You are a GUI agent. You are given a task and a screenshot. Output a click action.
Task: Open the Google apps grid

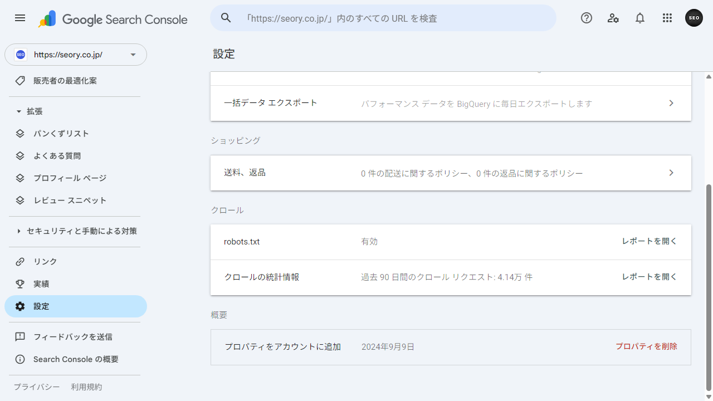click(667, 18)
